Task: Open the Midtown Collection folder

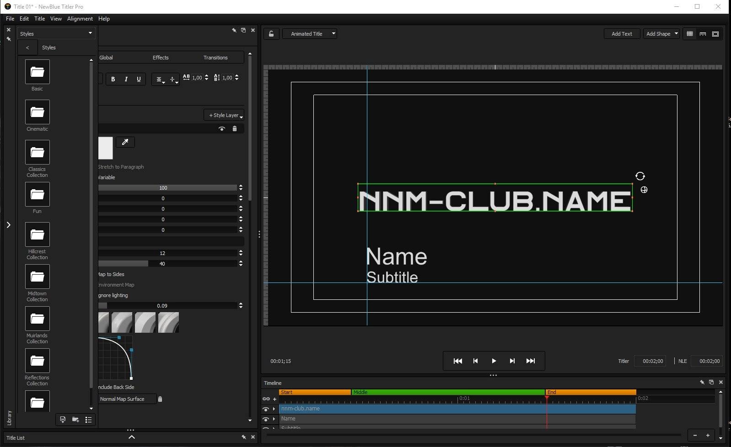Action: (x=37, y=277)
